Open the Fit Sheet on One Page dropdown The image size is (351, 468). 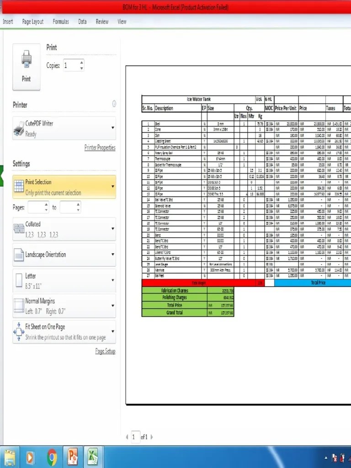[x=64, y=332]
